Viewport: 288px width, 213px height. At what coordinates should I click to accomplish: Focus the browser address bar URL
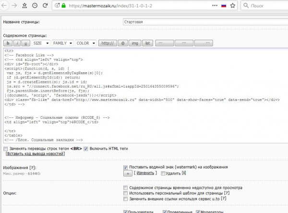[110, 6]
